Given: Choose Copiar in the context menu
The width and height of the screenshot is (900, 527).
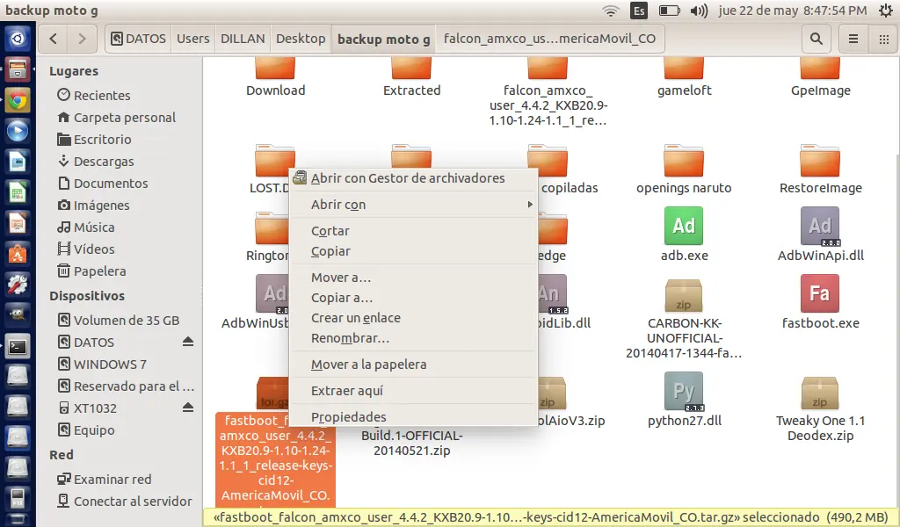Looking at the screenshot, I should [x=413, y=251].
